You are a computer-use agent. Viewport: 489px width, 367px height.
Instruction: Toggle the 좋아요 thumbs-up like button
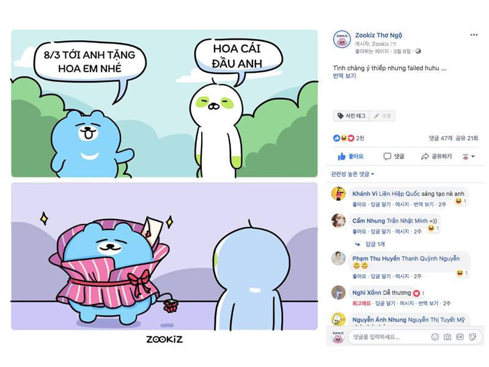pyautogui.click(x=350, y=157)
